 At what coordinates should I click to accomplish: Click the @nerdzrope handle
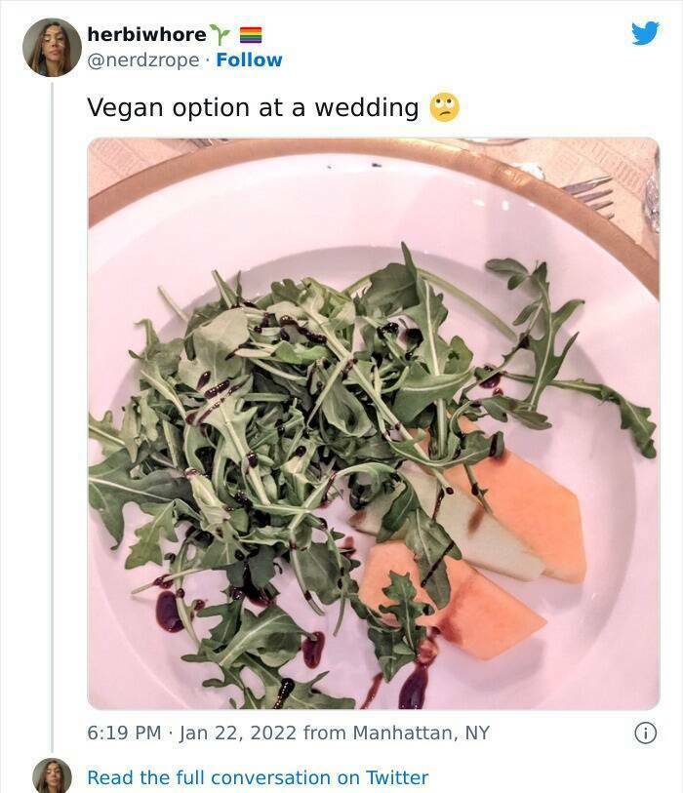[143, 59]
